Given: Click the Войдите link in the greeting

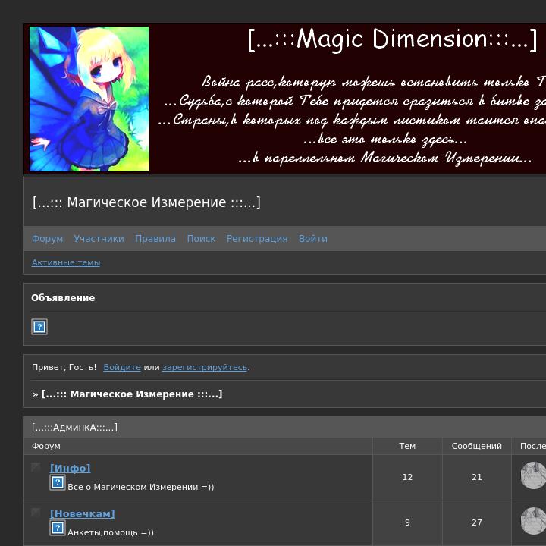Looking at the screenshot, I should click(x=122, y=367).
